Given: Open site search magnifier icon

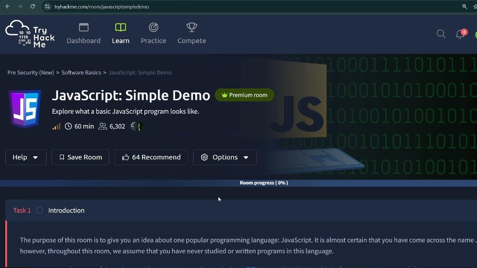Looking at the screenshot, I should 441,34.
